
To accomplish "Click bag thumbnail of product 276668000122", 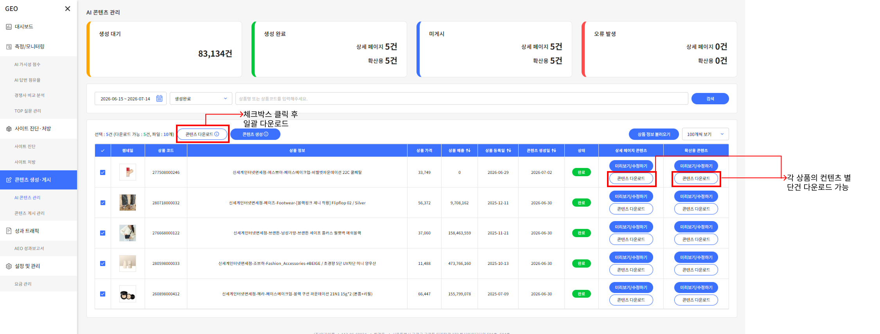I will [x=128, y=233].
